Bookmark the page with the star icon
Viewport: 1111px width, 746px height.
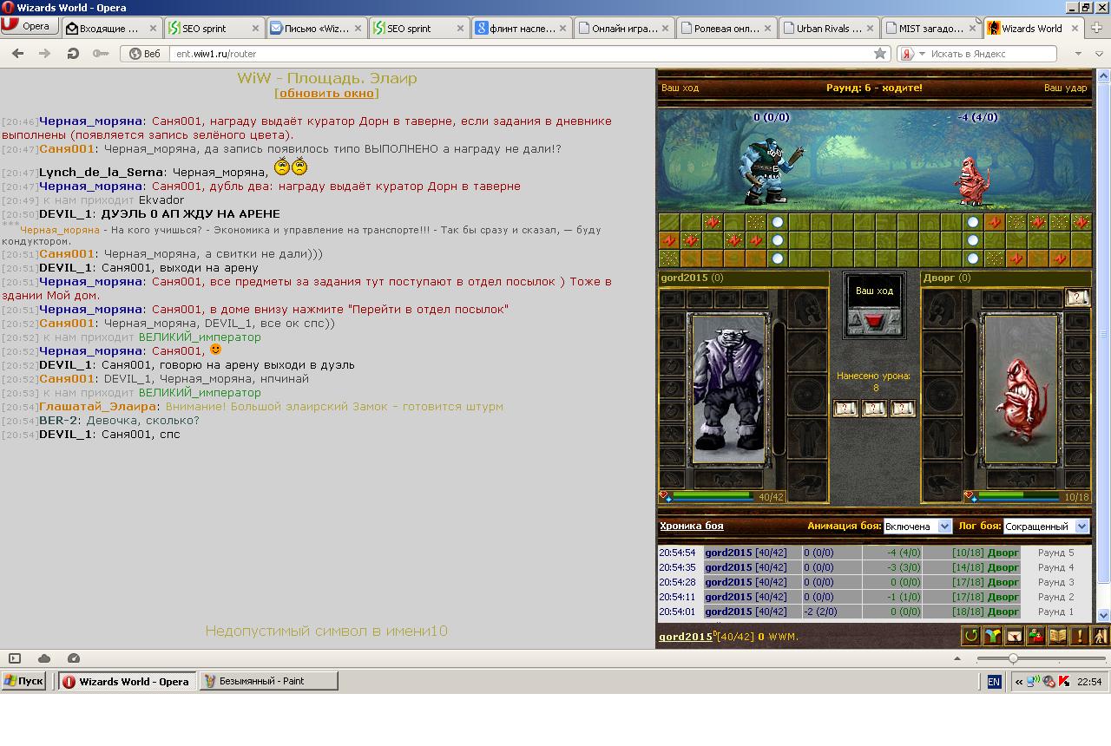[880, 53]
